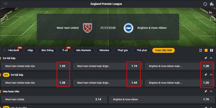The width and height of the screenshot is (216, 108).
Task: Click the collapse-all list icon
Action: 201,50
